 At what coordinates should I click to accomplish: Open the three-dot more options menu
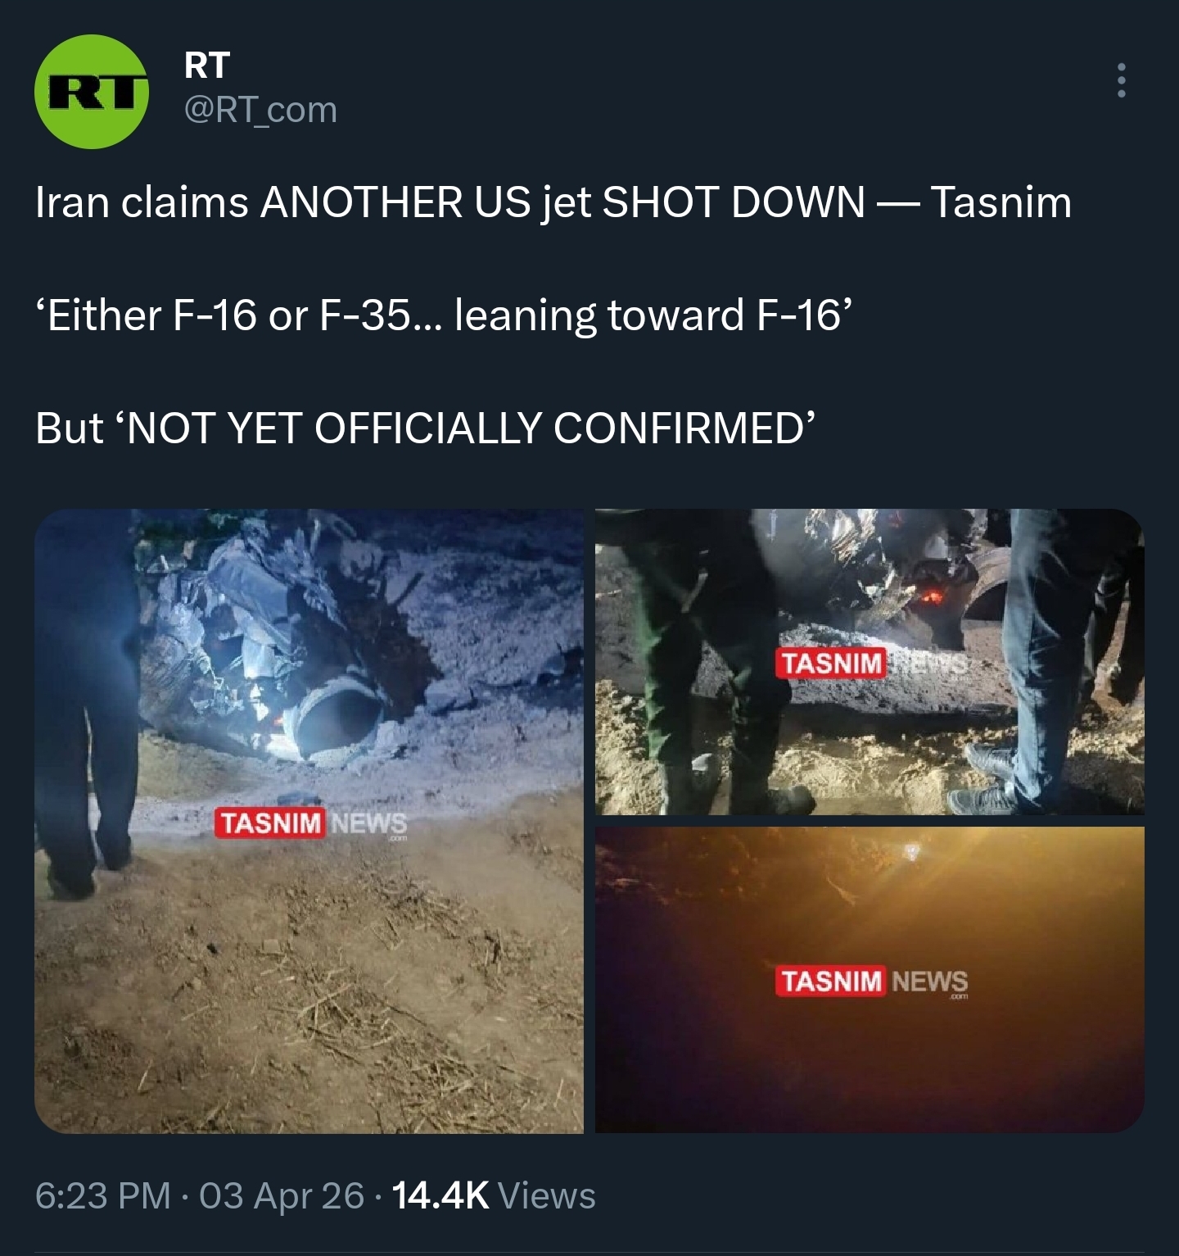click(1121, 80)
